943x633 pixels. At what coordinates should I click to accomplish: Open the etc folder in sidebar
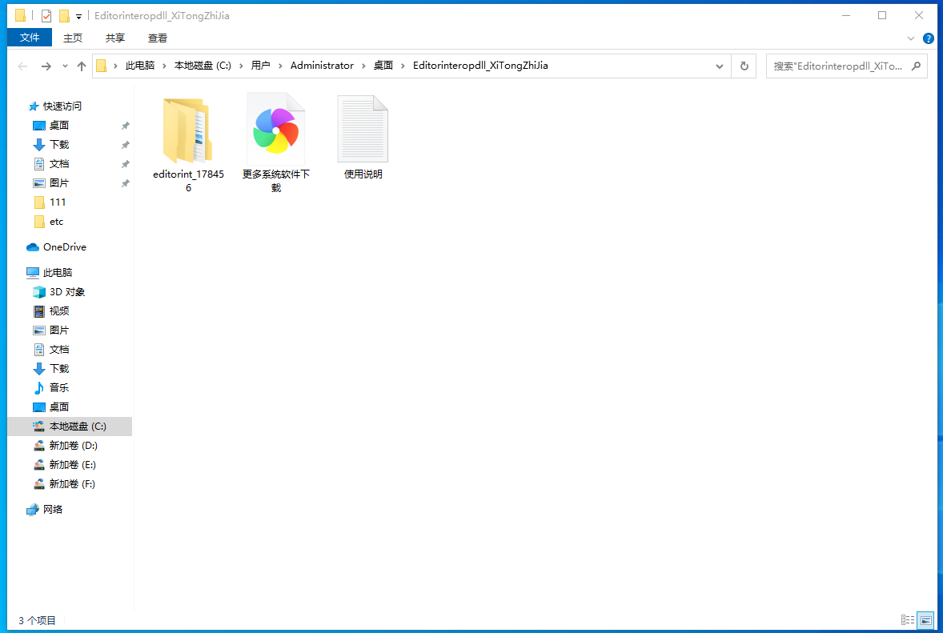tap(56, 221)
